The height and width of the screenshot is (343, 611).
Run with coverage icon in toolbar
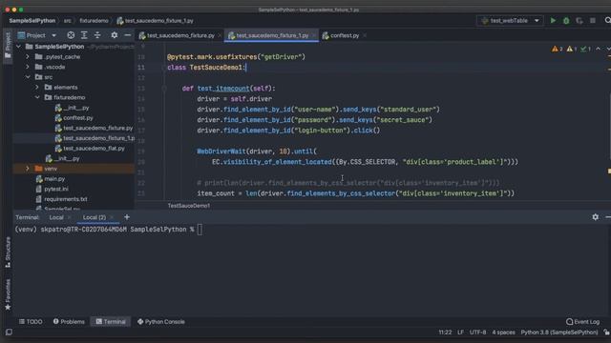579,21
